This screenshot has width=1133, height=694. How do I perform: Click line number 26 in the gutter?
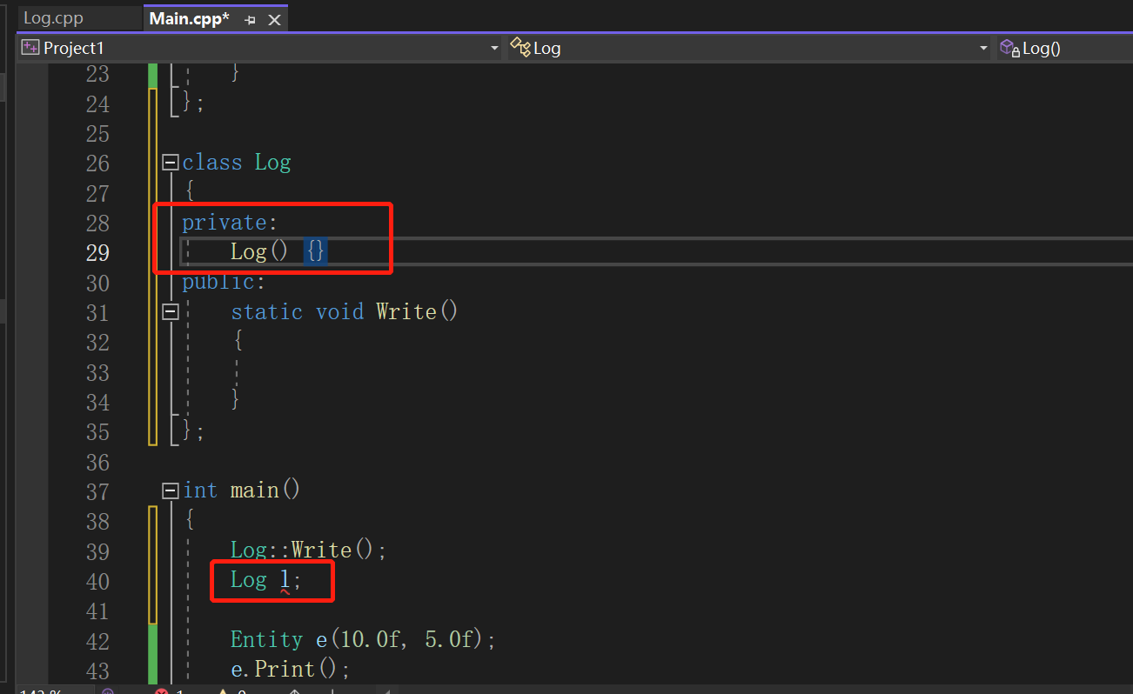pos(97,163)
